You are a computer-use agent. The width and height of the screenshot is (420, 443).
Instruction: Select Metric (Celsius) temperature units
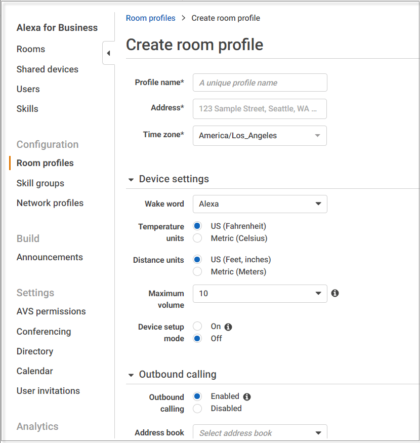point(197,238)
